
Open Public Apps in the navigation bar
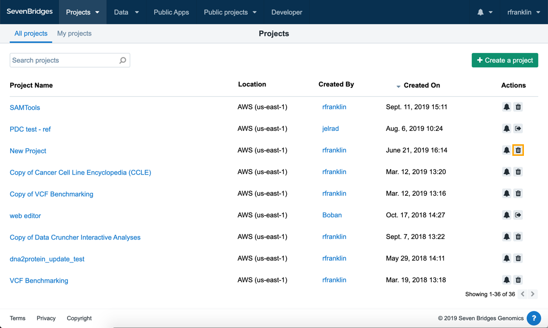point(171,12)
